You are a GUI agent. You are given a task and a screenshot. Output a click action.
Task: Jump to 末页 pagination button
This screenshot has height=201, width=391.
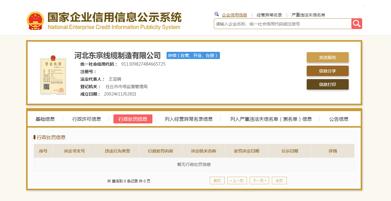click(279, 181)
